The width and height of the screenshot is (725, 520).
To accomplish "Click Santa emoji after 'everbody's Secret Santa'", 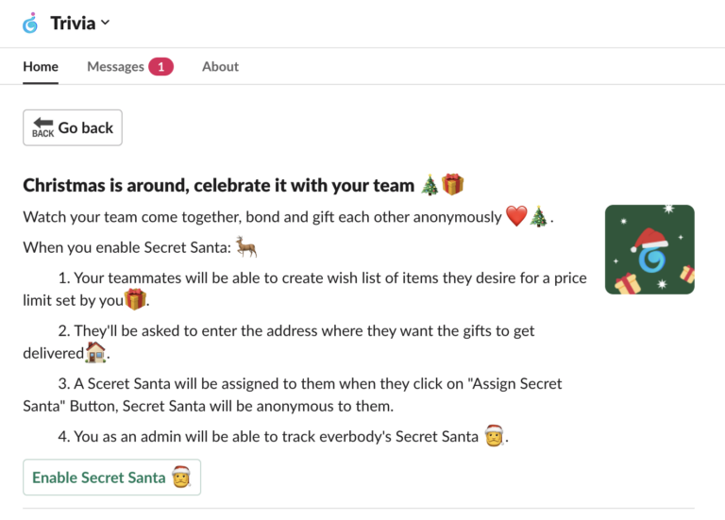I will click(494, 437).
